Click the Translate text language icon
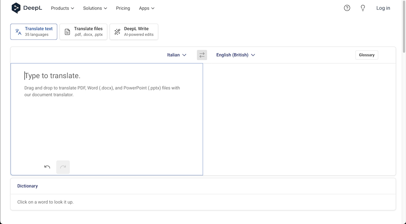This screenshot has width=406, height=224. tap(18, 32)
